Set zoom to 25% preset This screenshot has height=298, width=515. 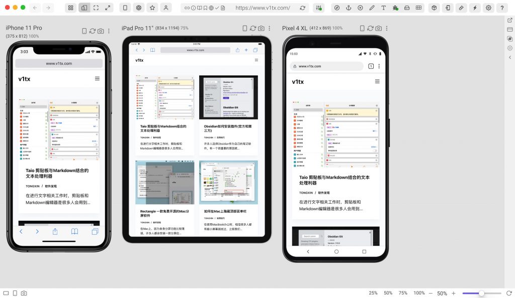(x=373, y=293)
